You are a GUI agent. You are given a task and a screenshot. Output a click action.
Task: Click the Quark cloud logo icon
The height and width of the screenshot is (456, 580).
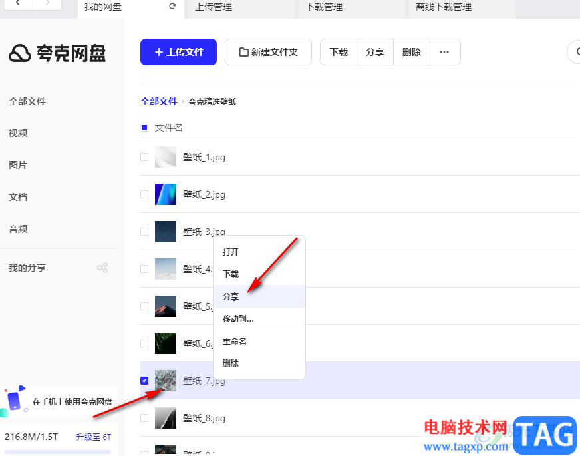(x=19, y=53)
